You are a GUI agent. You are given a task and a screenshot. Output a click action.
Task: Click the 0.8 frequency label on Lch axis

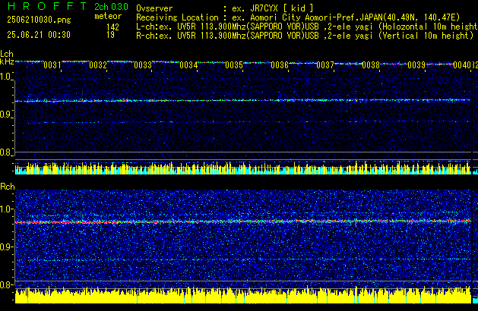[6, 152]
